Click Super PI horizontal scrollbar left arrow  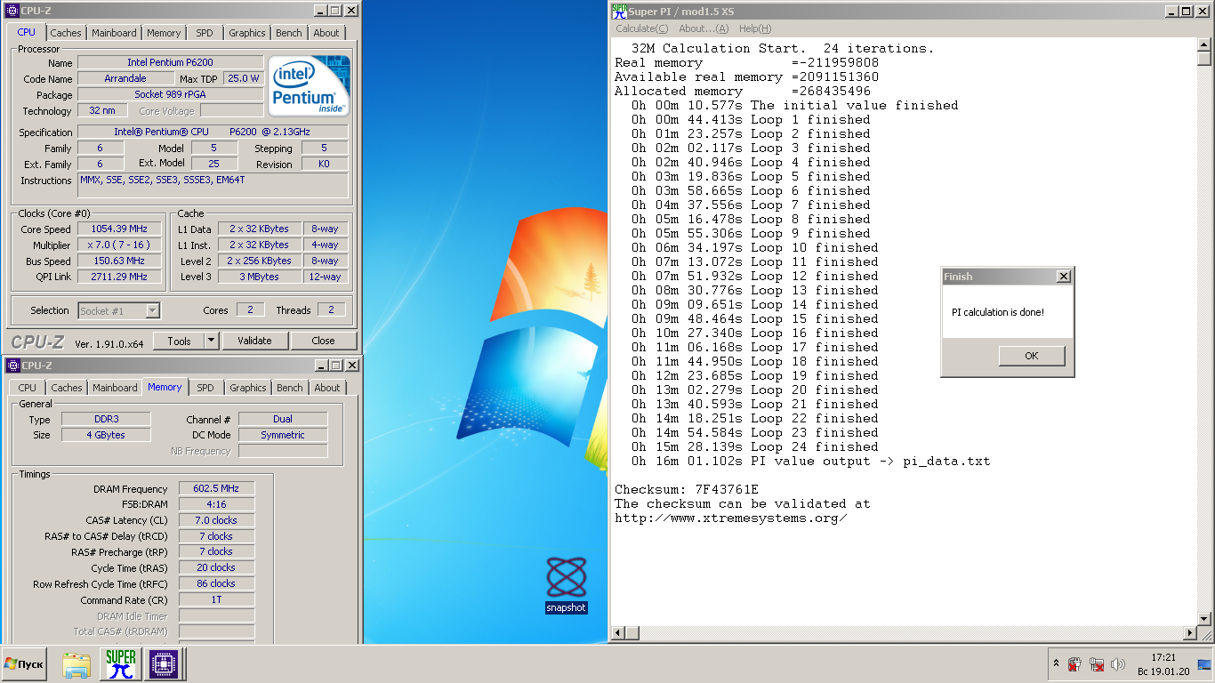[x=618, y=633]
